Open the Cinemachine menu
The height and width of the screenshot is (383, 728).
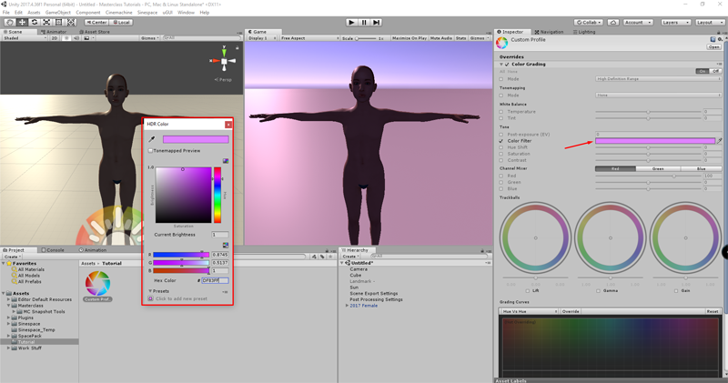coord(118,13)
